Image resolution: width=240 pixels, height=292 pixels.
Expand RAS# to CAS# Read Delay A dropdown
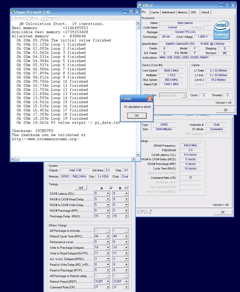tap(108, 199)
